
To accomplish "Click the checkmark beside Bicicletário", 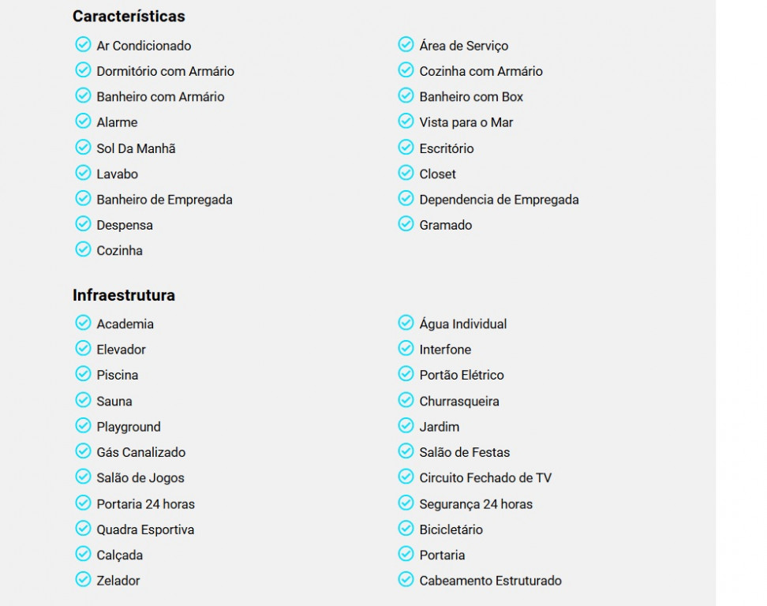I will 406,528.
